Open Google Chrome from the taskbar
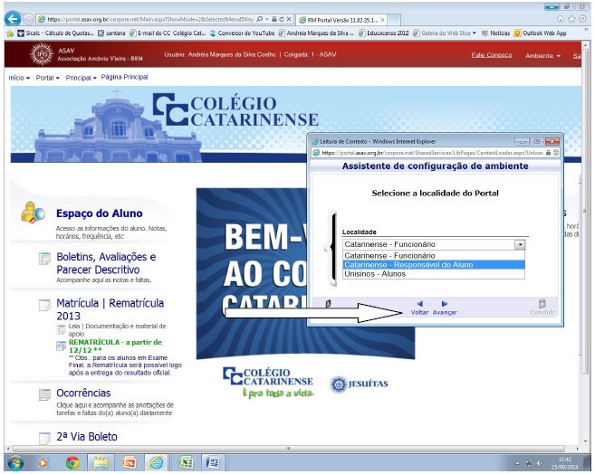Screen dimensions: 595x474 (72, 463)
